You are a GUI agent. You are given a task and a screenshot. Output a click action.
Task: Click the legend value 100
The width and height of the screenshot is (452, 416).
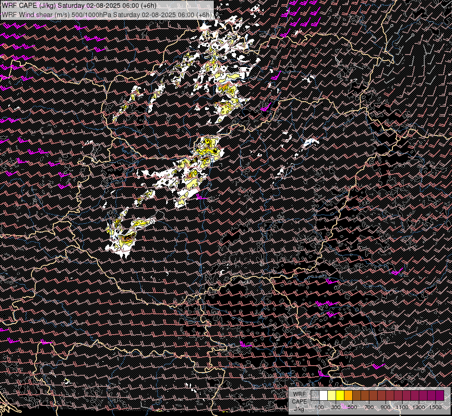click(x=319, y=407)
